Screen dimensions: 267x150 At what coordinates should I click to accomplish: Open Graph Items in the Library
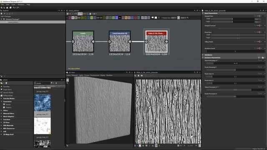click(8, 90)
